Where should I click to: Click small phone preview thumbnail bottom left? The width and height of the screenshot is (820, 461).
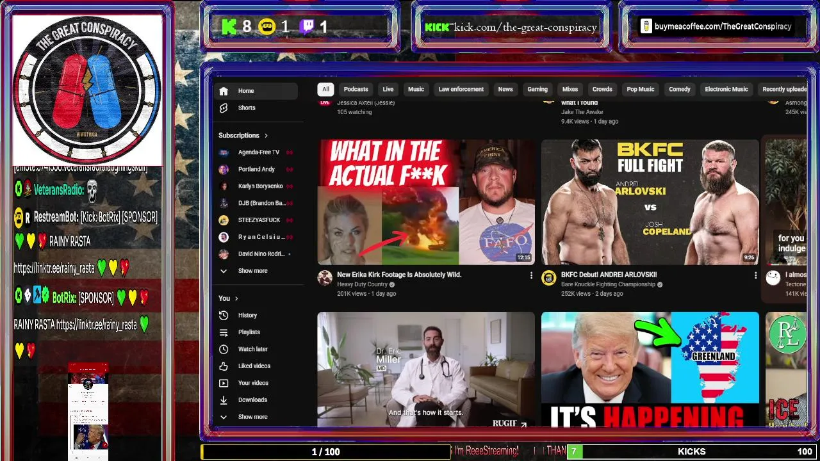click(88, 411)
